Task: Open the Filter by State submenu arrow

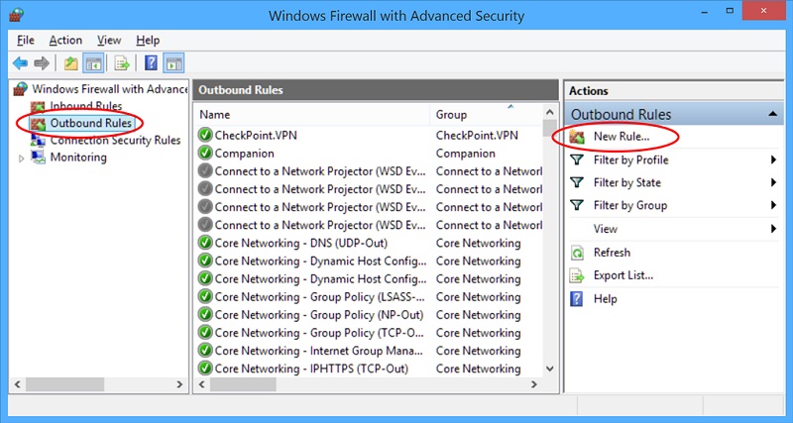Action: (773, 182)
